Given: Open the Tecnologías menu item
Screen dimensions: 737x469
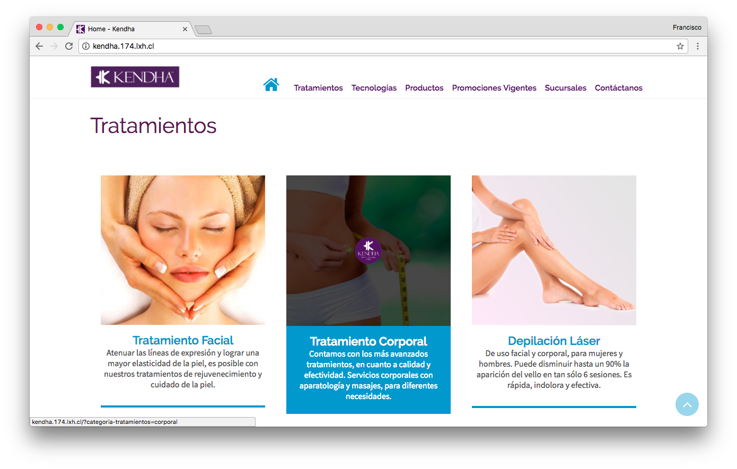Looking at the screenshot, I should tap(374, 88).
